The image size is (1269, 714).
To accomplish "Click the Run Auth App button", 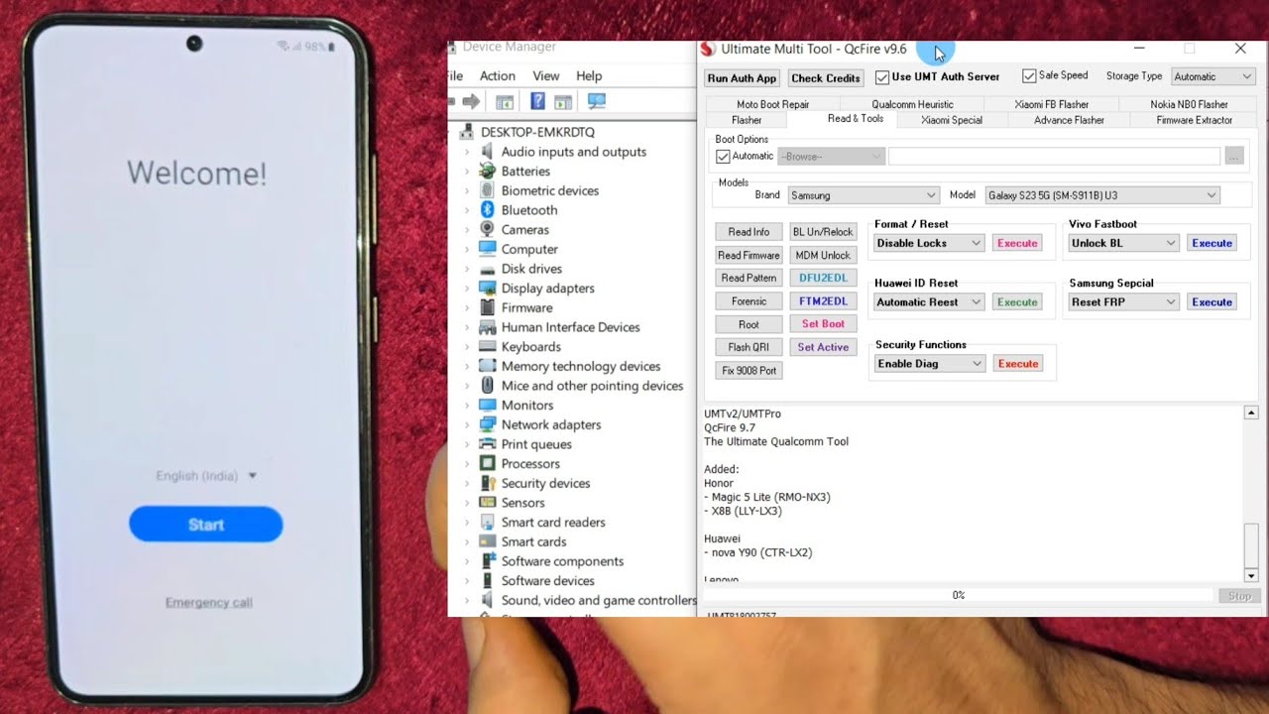I will click(742, 78).
